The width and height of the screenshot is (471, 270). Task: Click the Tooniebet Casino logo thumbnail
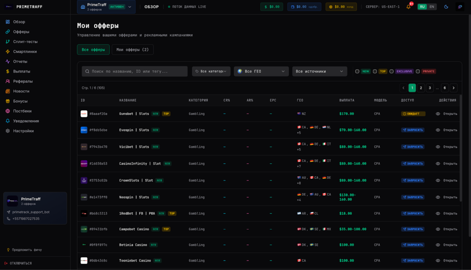pyautogui.click(x=84, y=260)
